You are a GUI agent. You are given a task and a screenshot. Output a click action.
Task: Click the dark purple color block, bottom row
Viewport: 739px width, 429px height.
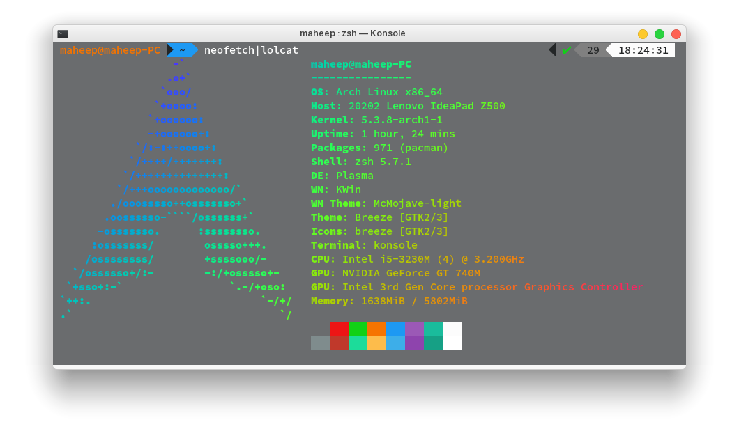(414, 343)
